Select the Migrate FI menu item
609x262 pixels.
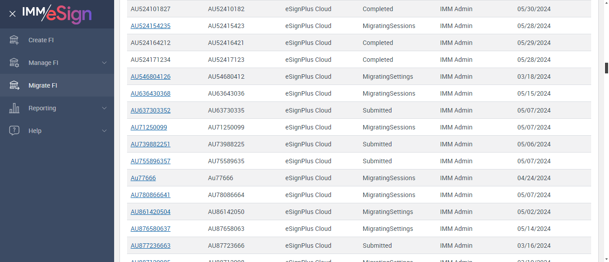(43, 85)
